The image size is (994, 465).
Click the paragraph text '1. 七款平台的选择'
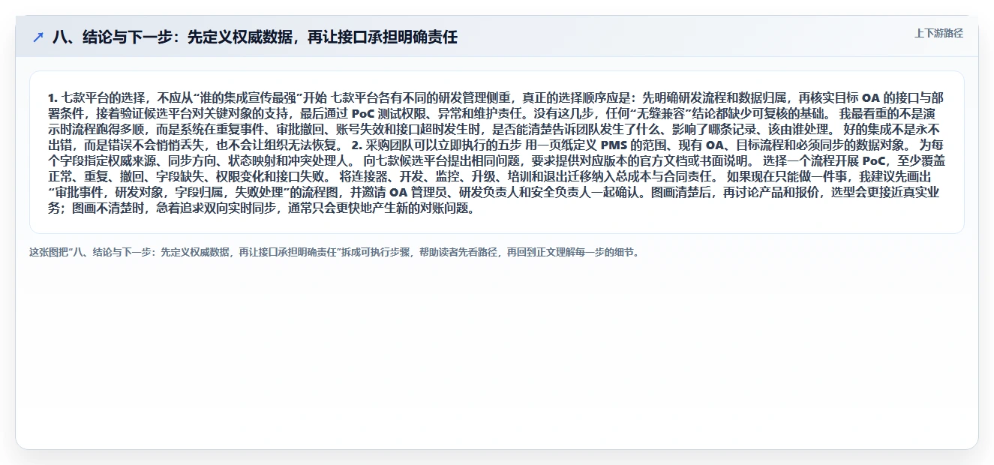[497, 153]
